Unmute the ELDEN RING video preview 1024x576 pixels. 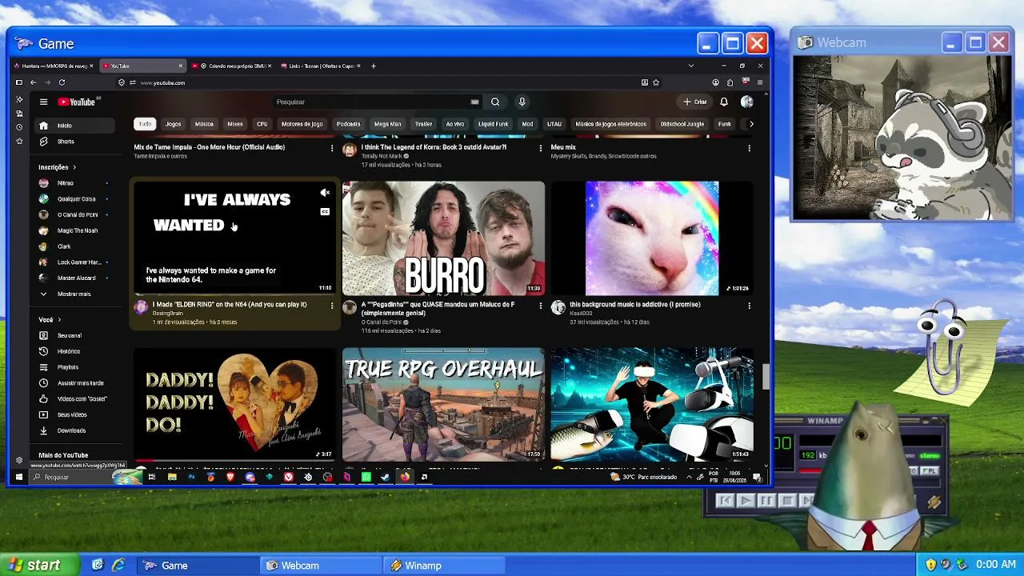(325, 193)
